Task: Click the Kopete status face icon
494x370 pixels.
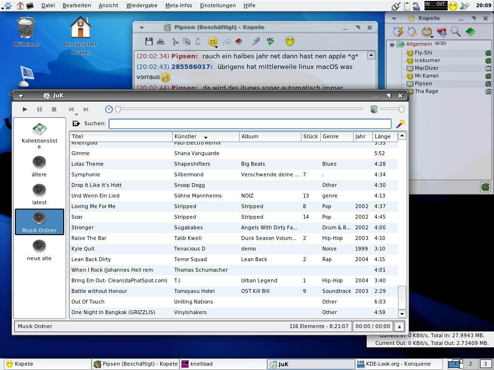Action: point(427,32)
